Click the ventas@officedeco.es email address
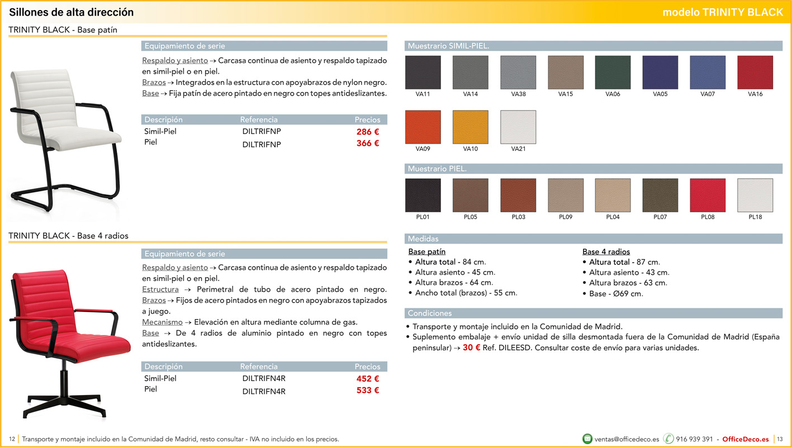This screenshot has width=792, height=447. pos(627,439)
